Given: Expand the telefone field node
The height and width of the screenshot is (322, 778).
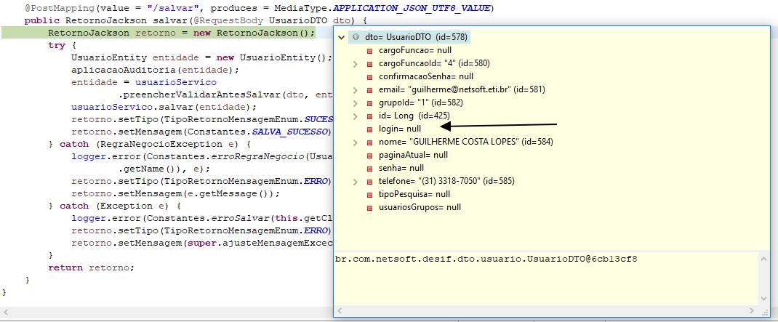Looking at the screenshot, I should tap(355, 181).
